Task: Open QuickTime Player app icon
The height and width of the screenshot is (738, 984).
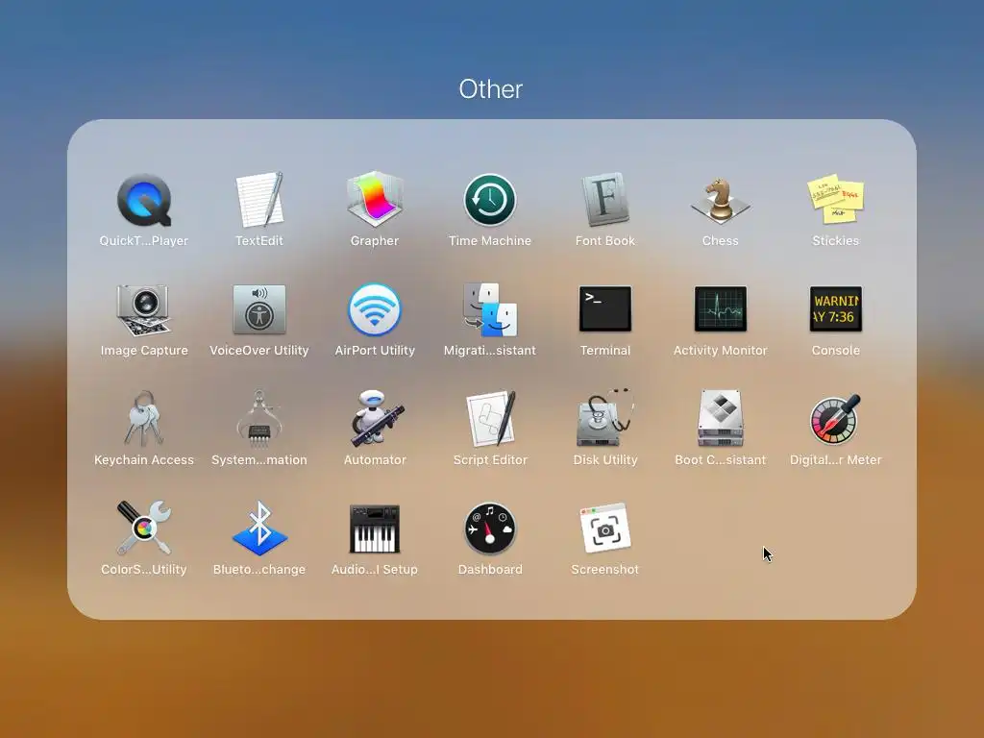Action: click(144, 200)
